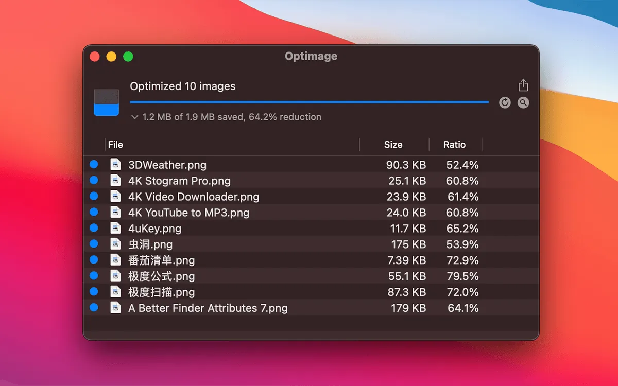Screen dimensions: 618x386
Task: Click the green fullscreen window button
Action: 128,57
